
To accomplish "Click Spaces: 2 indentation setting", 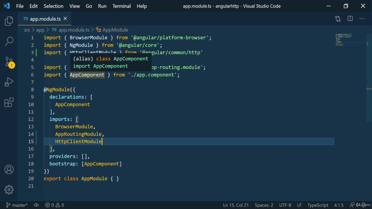I will tap(264, 205).
